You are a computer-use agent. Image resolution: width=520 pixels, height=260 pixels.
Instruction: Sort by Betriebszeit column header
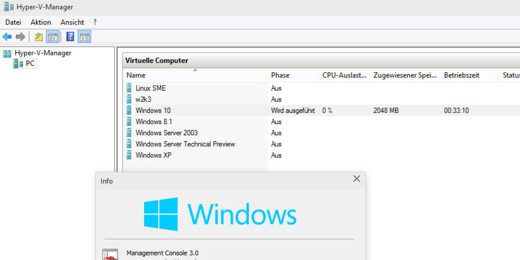pos(469,75)
